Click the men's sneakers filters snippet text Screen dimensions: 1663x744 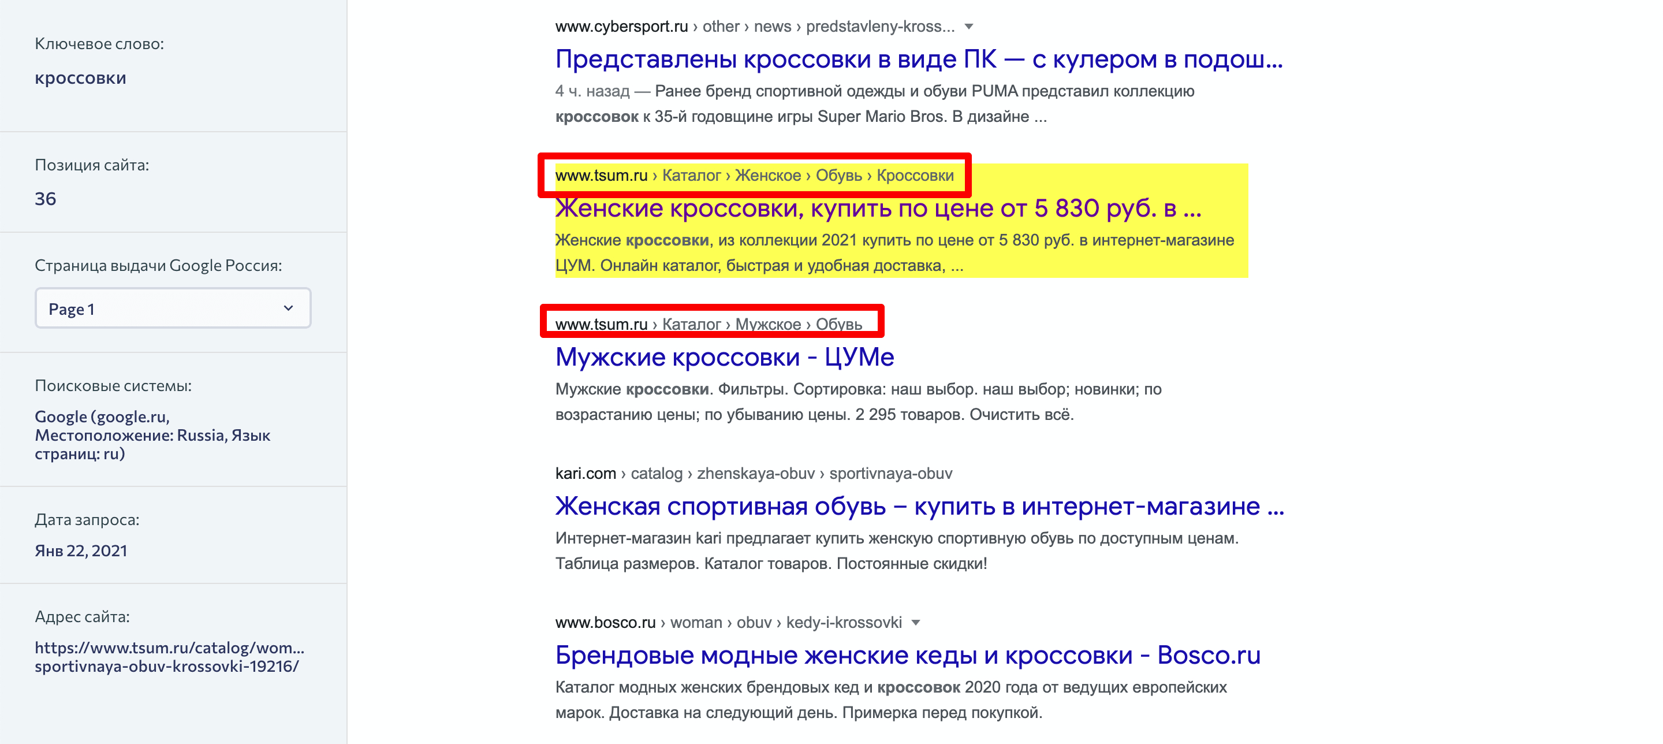858,401
